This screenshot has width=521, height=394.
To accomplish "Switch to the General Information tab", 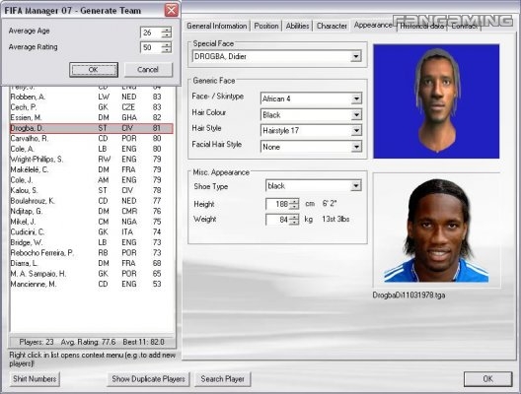I will point(217,26).
